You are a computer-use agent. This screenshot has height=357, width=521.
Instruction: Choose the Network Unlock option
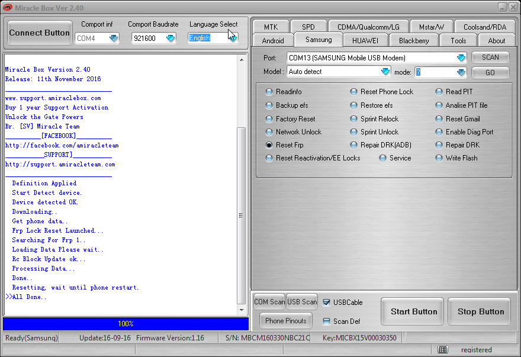coord(269,132)
